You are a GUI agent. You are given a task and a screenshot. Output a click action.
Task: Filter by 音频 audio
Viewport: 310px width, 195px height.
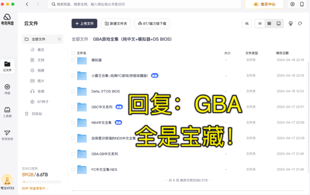tap(37, 92)
